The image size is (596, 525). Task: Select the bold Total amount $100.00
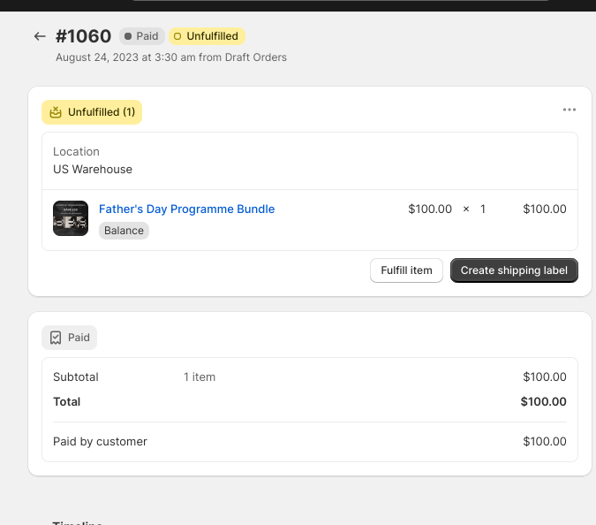point(543,402)
